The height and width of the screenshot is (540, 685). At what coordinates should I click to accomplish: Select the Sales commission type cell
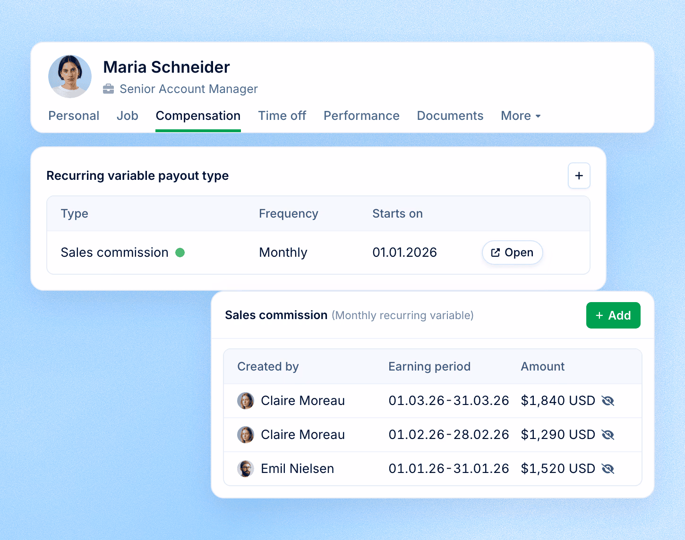click(115, 253)
